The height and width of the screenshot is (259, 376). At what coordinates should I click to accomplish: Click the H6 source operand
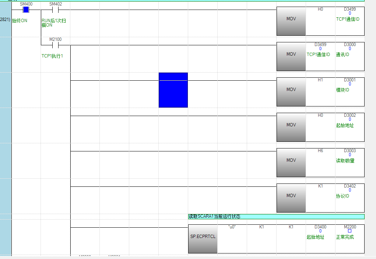pyautogui.click(x=320, y=151)
